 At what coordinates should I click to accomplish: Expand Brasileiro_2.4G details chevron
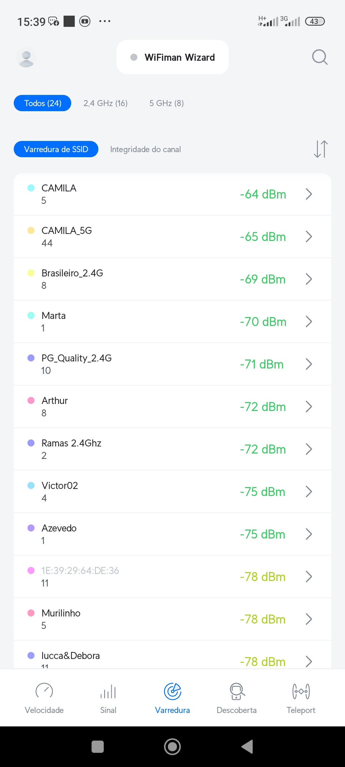coord(309,279)
